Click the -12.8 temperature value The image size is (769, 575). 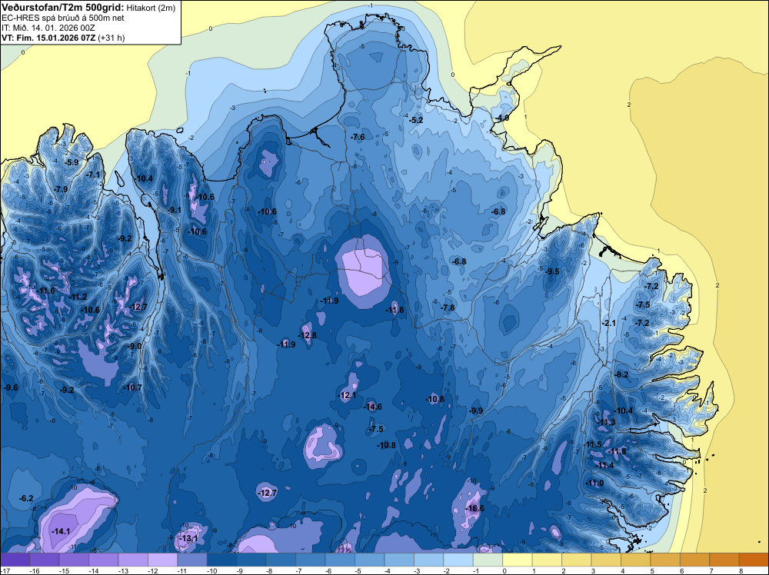tap(307, 336)
